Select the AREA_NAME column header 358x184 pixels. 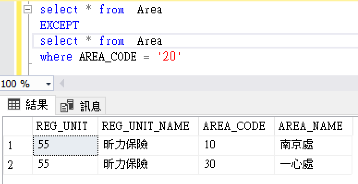313,126
